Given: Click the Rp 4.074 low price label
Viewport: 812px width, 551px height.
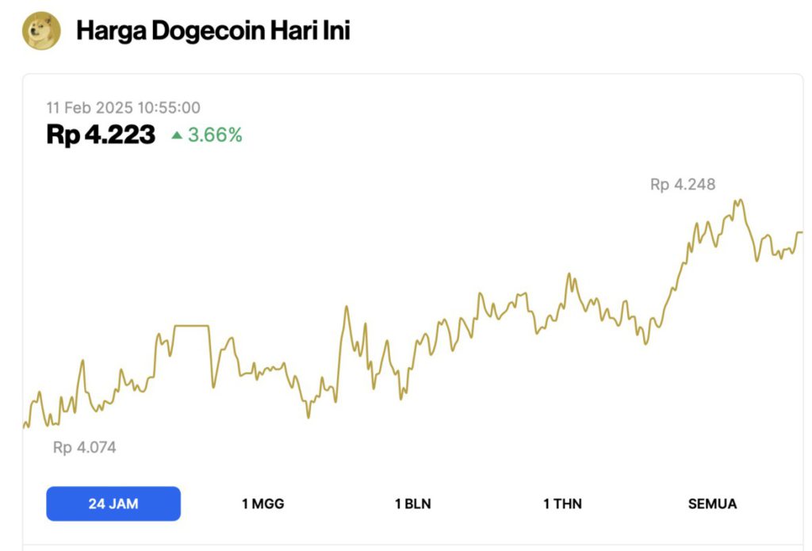Looking at the screenshot, I should (84, 447).
